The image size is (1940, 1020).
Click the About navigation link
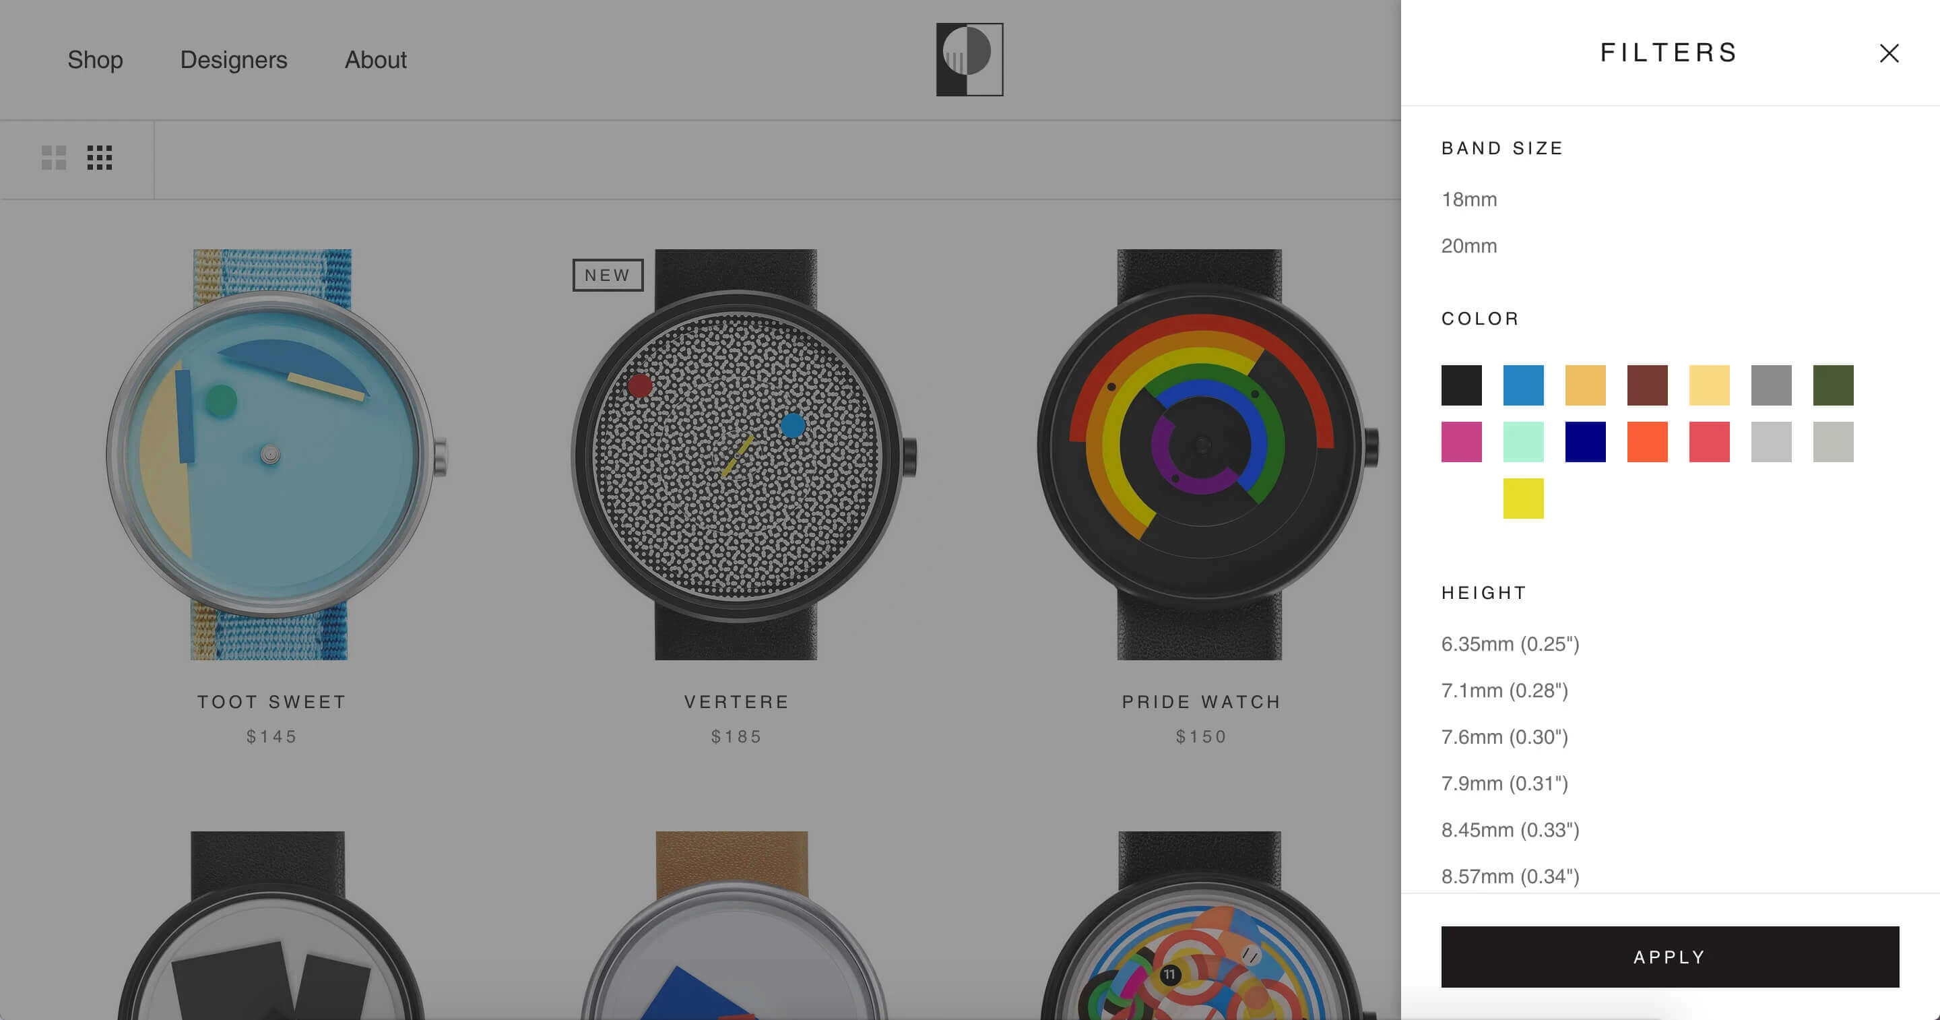point(376,59)
